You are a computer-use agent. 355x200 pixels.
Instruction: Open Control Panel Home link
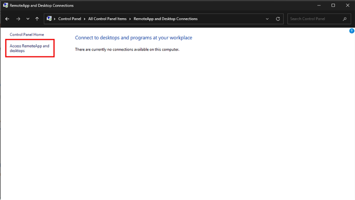pos(27,35)
